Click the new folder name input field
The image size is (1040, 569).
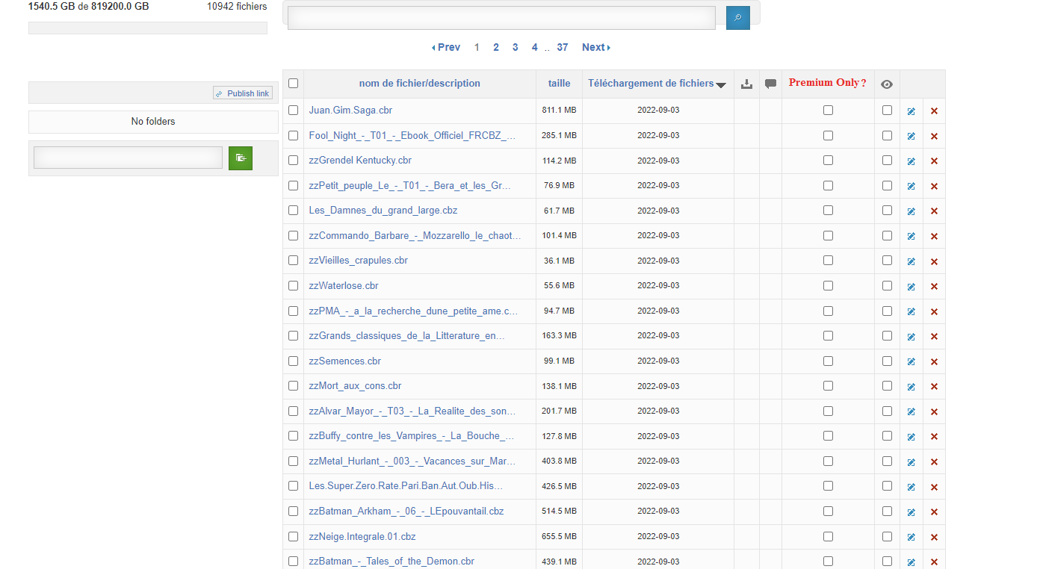[129, 158]
